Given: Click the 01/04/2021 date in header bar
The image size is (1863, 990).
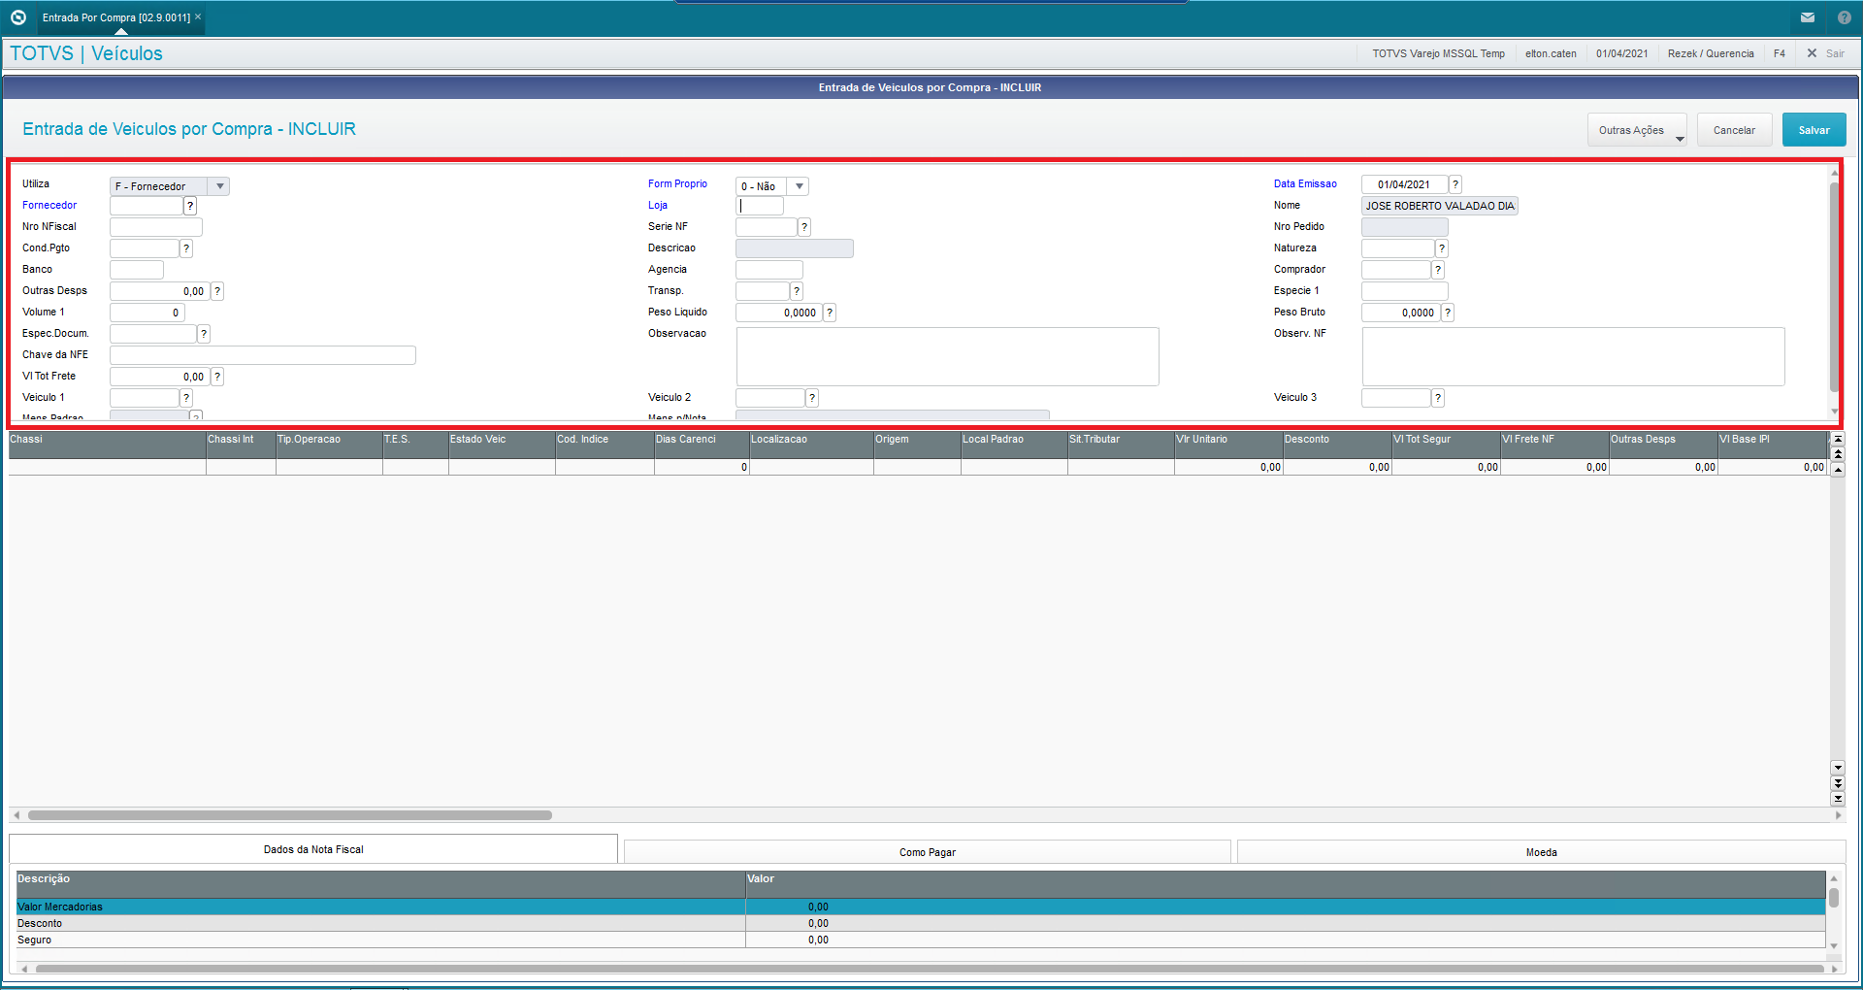Looking at the screenshot, I should point(1621,53).
